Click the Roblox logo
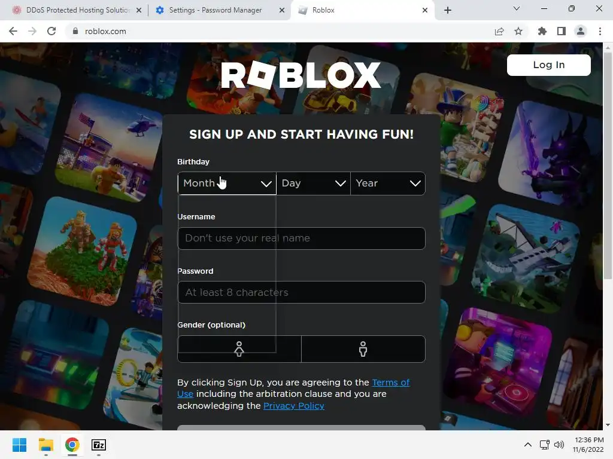 coord(301,75)
